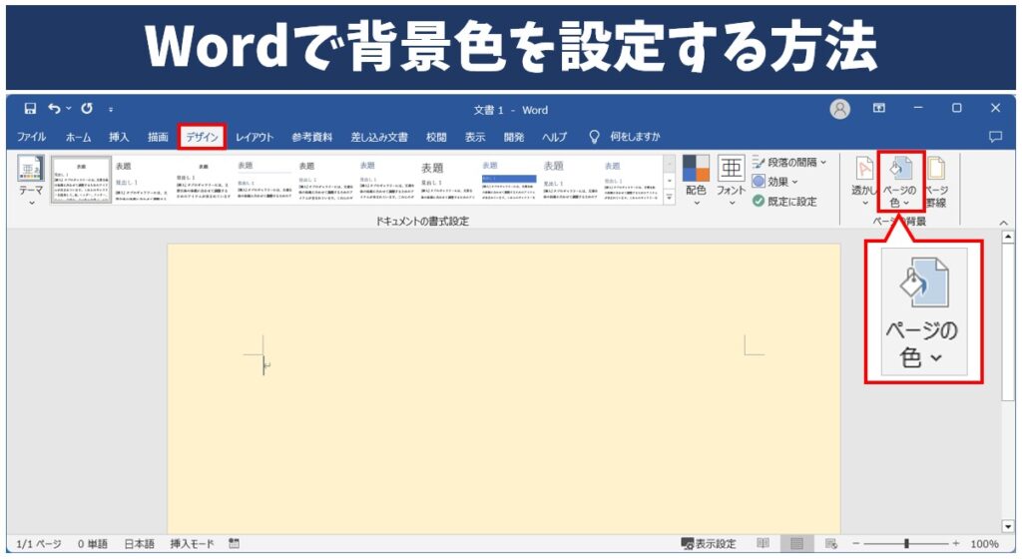This screenshot has width=1022, height=559.
Task: Click the lightbulb Tell Me icon
Action: 594,136
